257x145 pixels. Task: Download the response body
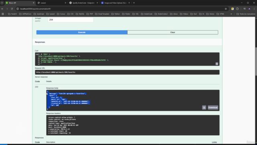pyautogui.click(x=213, y=108)
